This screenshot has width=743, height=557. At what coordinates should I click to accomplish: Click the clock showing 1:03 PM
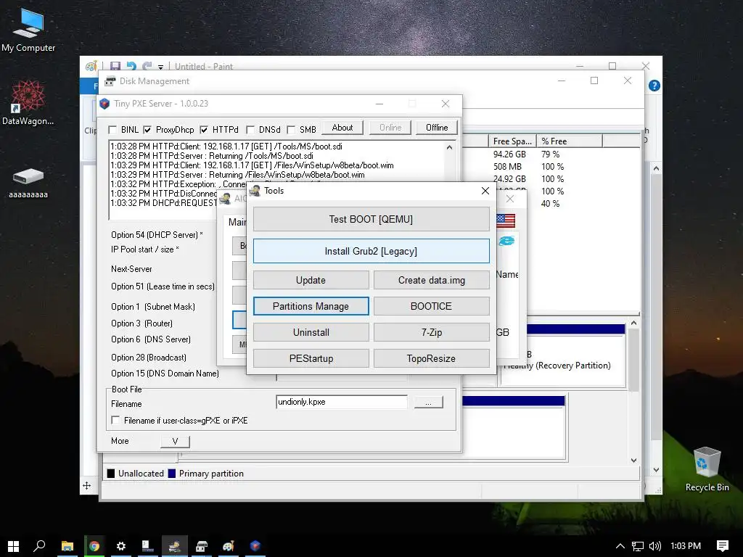point(686,546)
